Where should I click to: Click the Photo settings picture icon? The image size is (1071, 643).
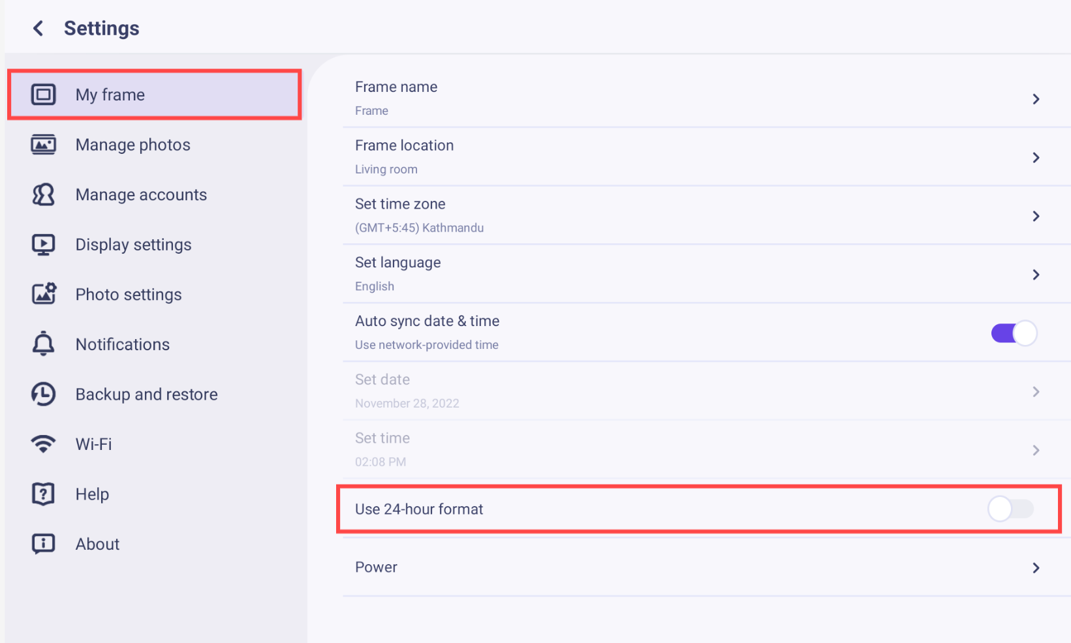click(44, 294)
